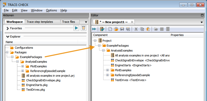207x101 pixels.
Task: Open the File menu
Action: 6,10
